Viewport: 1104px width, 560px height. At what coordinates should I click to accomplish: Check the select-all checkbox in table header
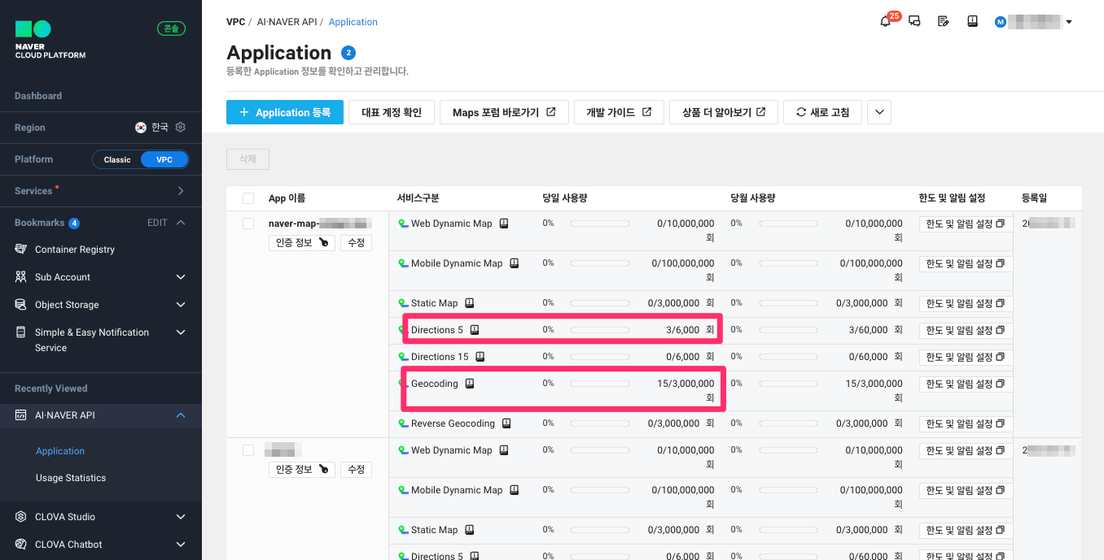[x=248, y=198]
